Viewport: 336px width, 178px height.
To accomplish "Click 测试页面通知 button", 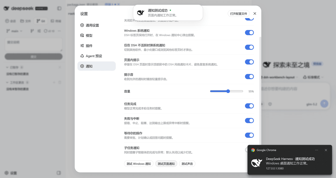I will [x=166, y=164].
